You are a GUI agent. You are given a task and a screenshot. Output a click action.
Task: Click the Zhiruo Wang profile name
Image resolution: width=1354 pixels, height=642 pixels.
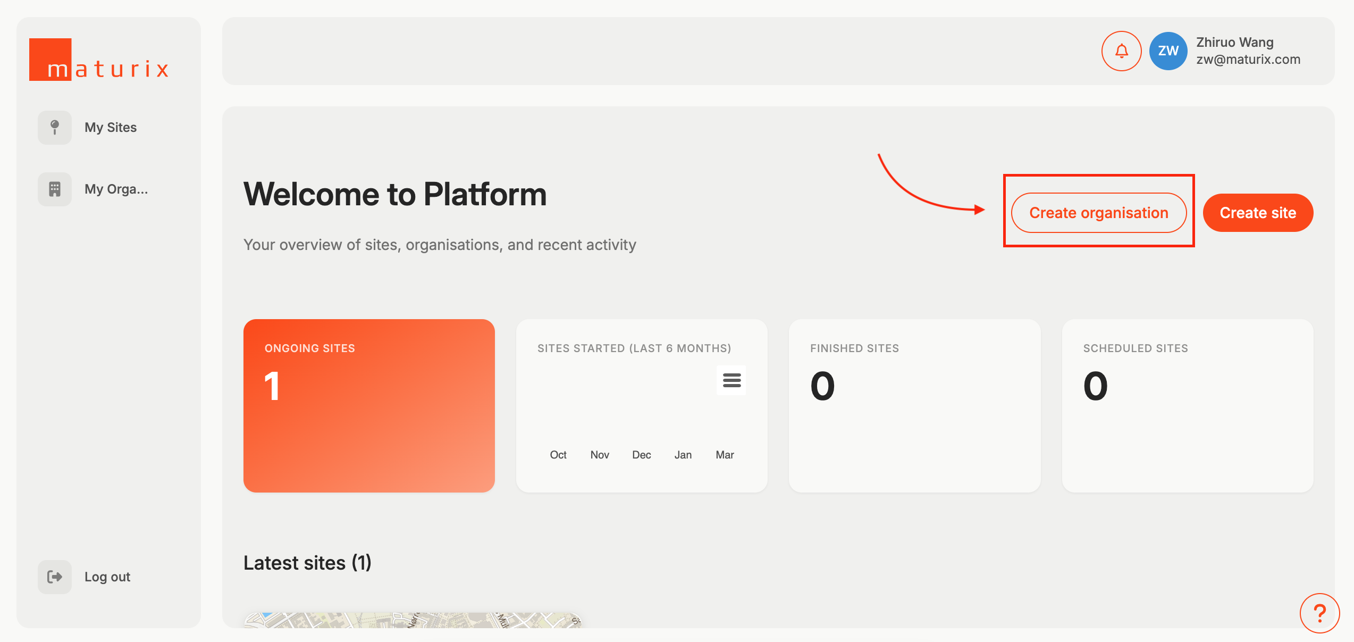(1234, 43)
